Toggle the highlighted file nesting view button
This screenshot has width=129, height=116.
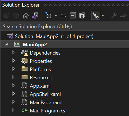click(x=96, y=15)
